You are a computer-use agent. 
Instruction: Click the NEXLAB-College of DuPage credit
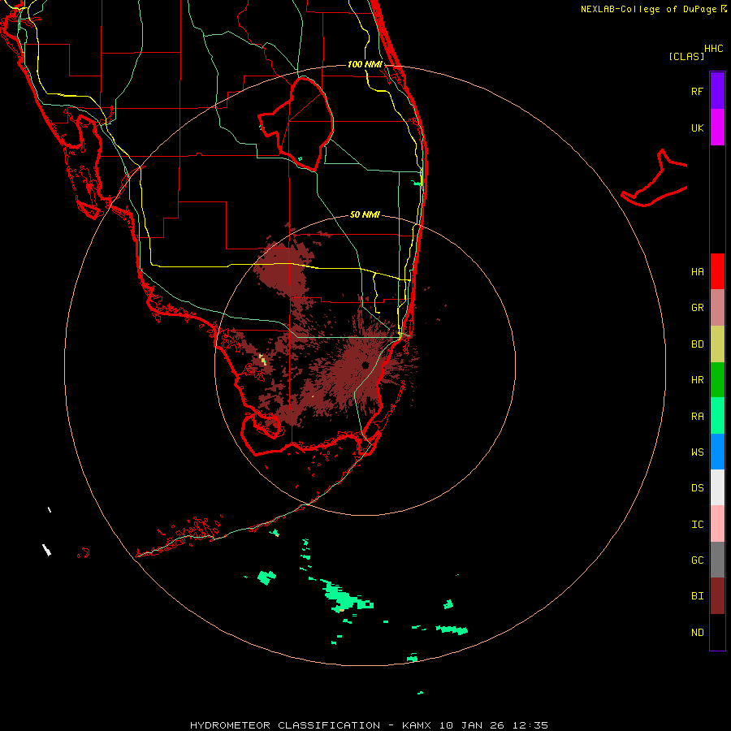[654, 9]
